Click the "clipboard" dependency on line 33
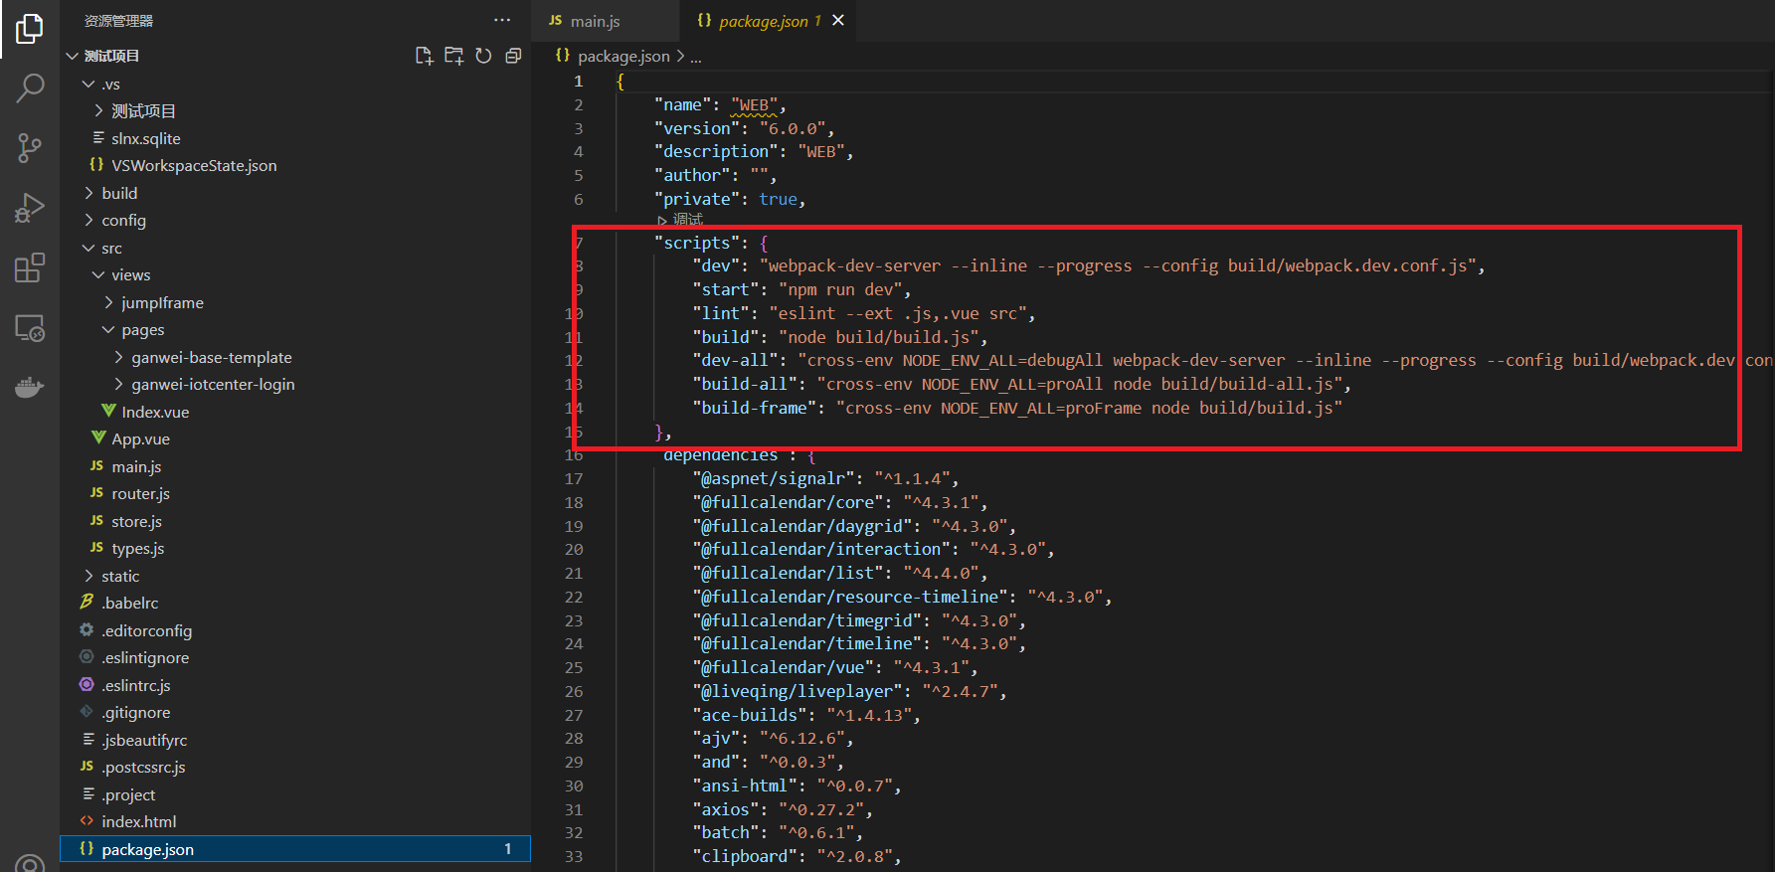The width and height of the screenshot is (1775, 872). (797, 856)
